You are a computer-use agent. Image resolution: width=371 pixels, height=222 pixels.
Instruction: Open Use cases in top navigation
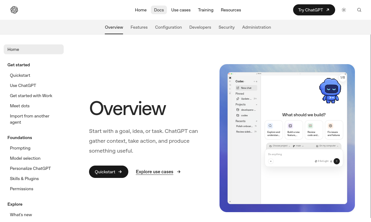pos(181,10)
